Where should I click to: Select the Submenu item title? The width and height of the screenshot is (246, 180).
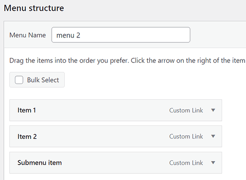coord(40,163)
